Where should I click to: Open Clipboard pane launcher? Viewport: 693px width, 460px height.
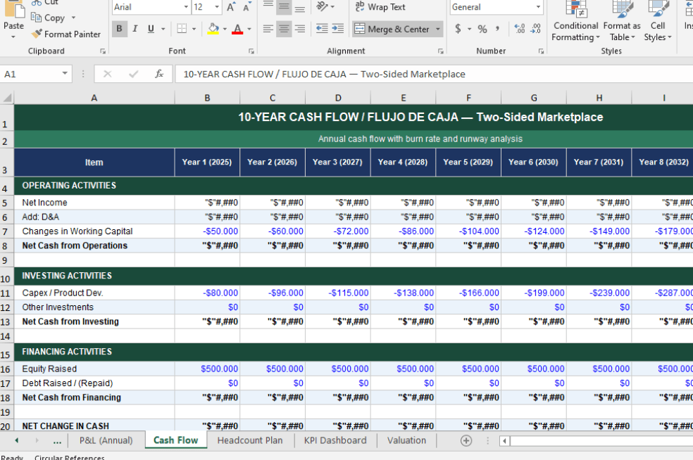pyautogui.click(x=103, y=51)
